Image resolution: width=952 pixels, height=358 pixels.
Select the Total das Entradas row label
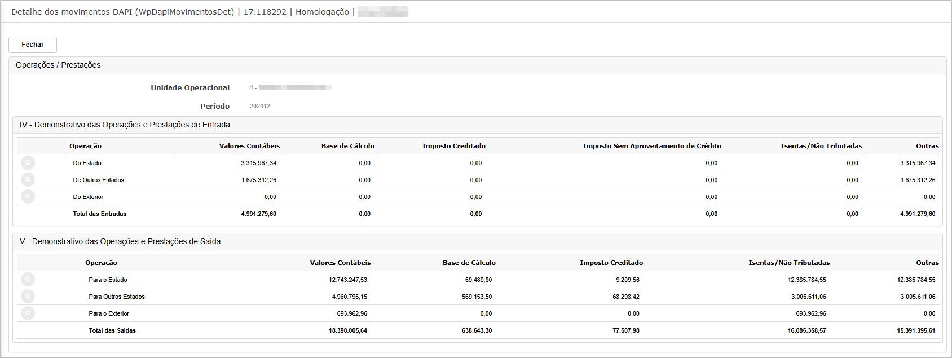pos(100,214)
